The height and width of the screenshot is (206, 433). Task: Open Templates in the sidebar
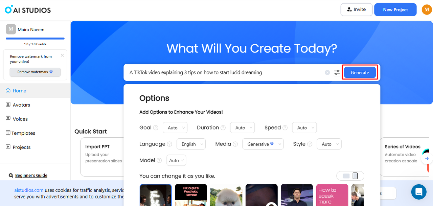pos(35,133)
